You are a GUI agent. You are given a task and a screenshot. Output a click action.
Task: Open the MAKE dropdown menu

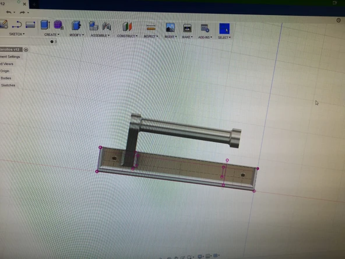click(187, 37)
